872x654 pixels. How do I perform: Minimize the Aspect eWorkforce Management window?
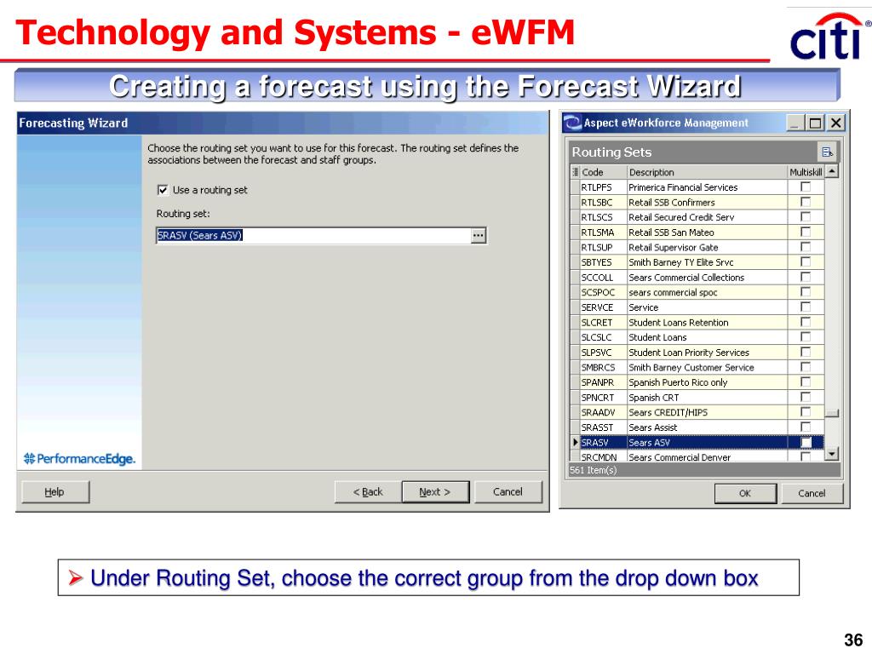(796, 123)
